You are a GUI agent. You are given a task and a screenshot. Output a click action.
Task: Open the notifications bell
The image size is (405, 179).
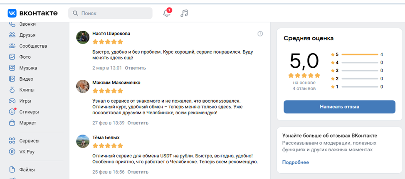click(x=167, y=13)
